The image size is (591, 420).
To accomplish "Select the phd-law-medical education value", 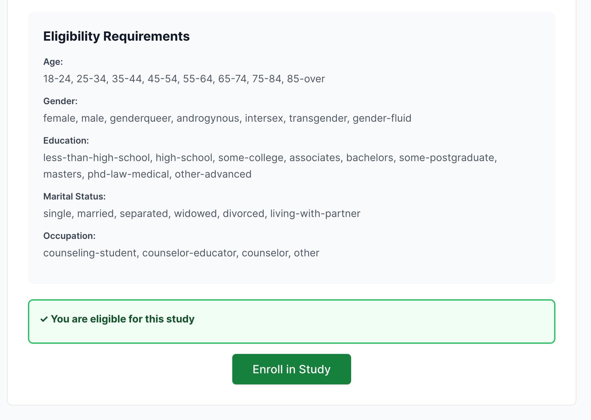I will click(129, 174).
